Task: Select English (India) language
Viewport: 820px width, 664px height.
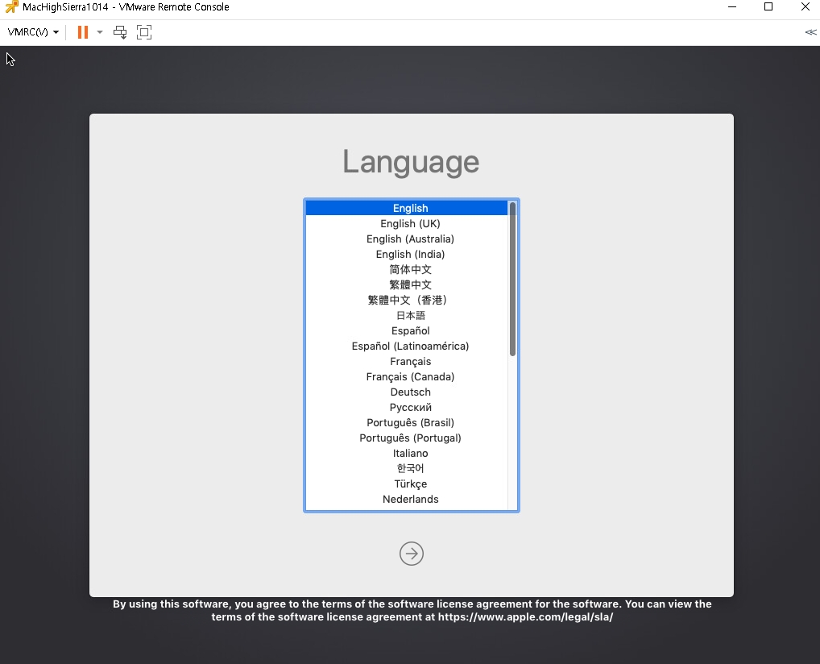Action: coord(406,254)
